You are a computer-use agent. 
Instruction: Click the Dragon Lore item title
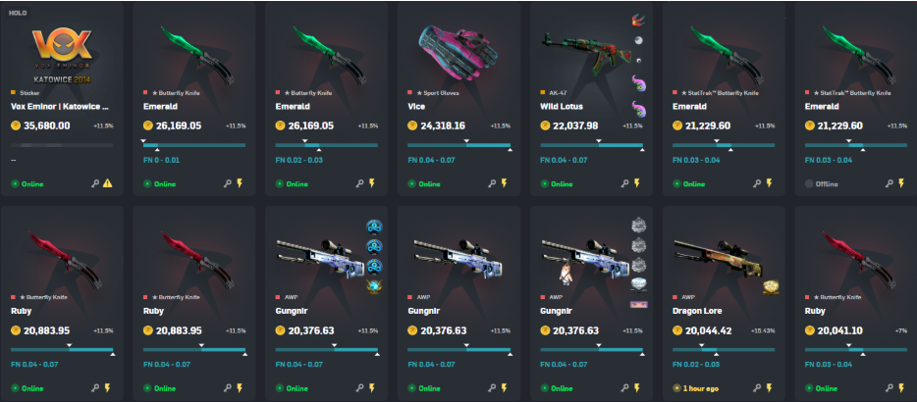point(697,312)
